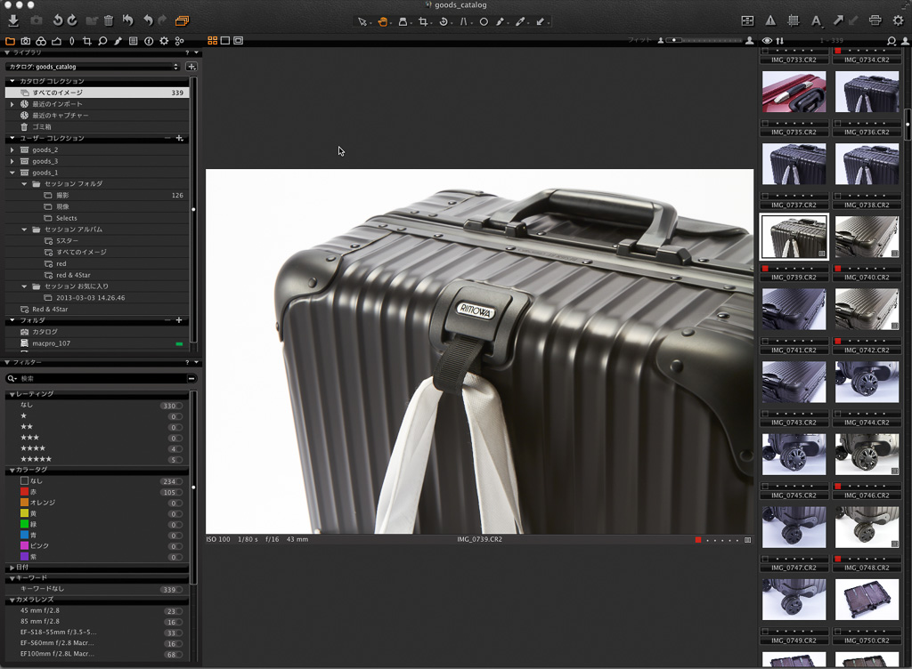The height and width of the screenshot is (669, 912).
Task: Select the ゴミ箱 trash collection
Action: coord(42,126)
